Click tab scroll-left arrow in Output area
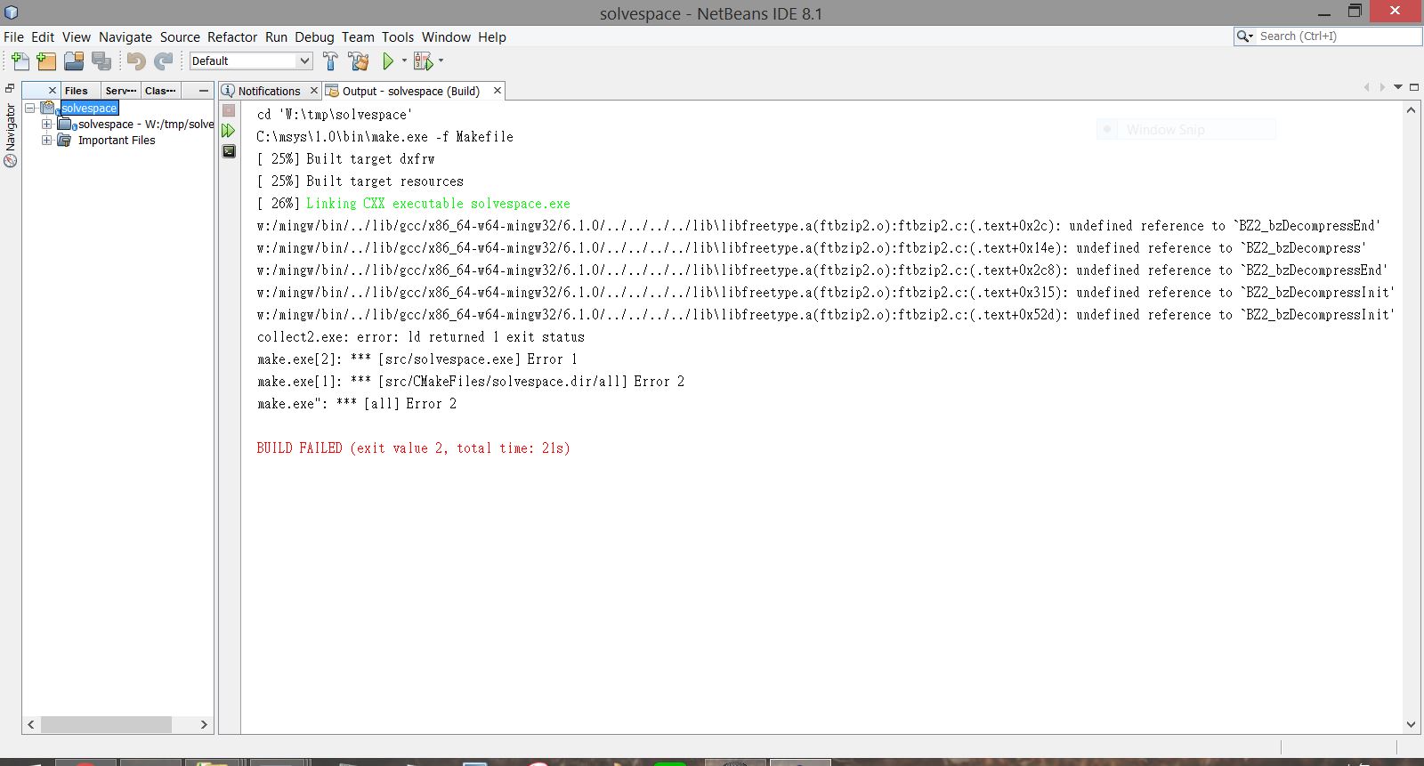The height and width of the screenshot is (766, 1424). pos(1366,87)
